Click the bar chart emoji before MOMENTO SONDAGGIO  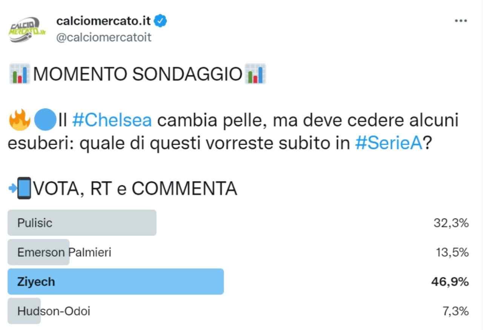tap(19, 74)
